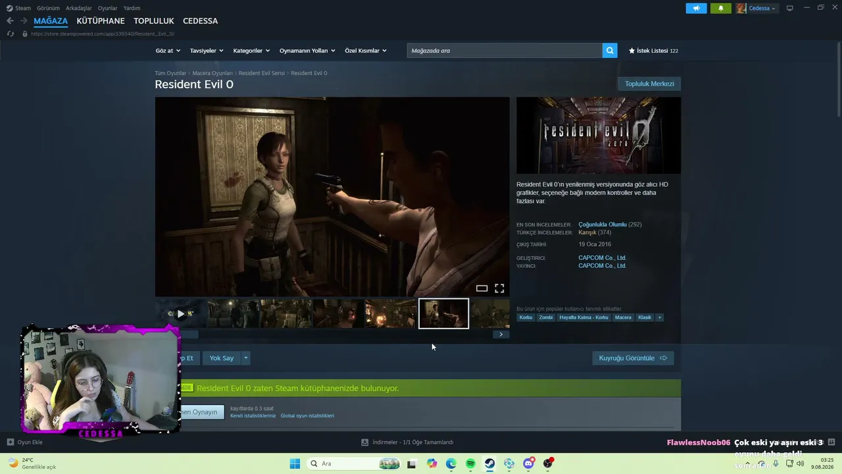Switch to the TOPLULUK tab
Image resolution: width=842 pixels, height=474 pixels.
pos(154,21)
